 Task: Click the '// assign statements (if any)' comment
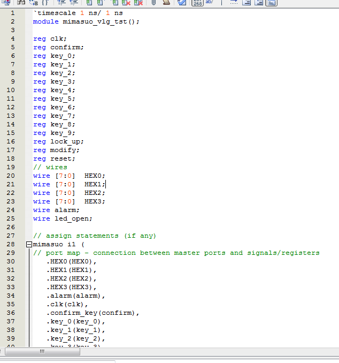(95, 236)
